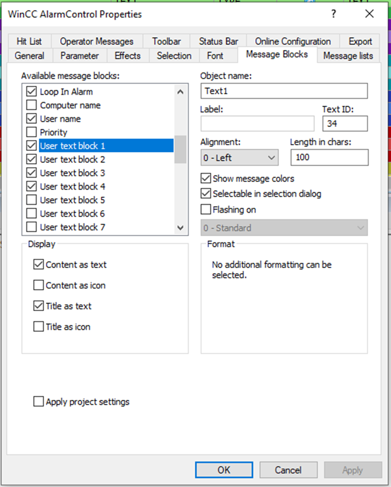This screenshot has height=487, width=391.
Task: Open the Alignment dropdown
Action: pos(240,158)
